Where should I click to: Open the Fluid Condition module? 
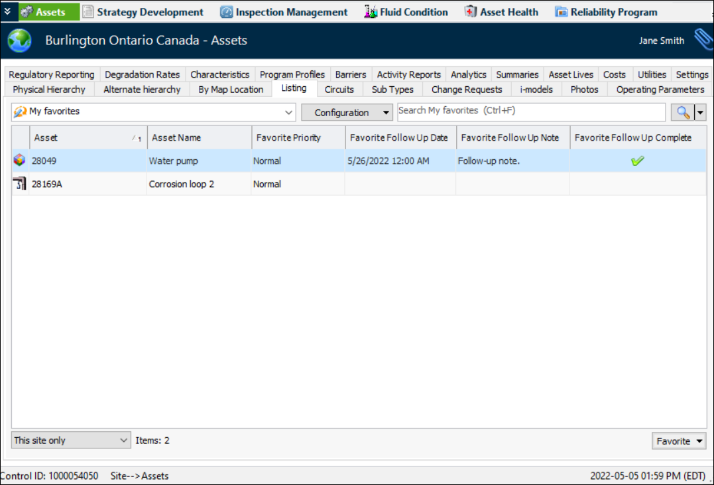(406, 12)
